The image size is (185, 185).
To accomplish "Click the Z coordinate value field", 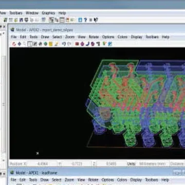I will (x=111, y=164).
